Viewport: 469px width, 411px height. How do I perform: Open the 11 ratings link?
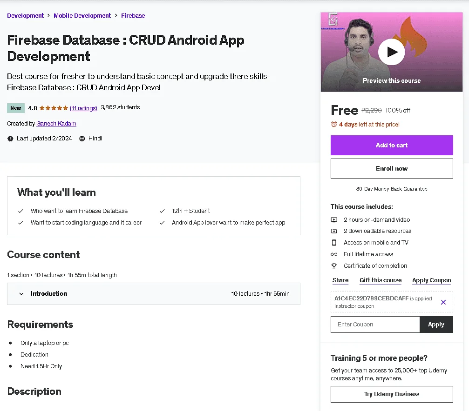(83, 108)
